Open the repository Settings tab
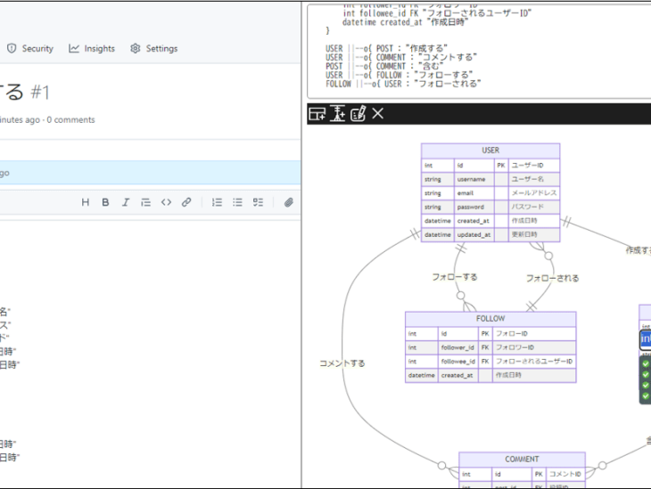 (153, 48)
